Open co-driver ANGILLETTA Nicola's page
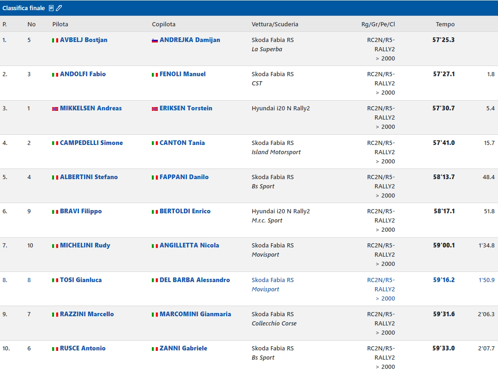The height and width of the screenshot is (373, 498). tap(189, 246)
